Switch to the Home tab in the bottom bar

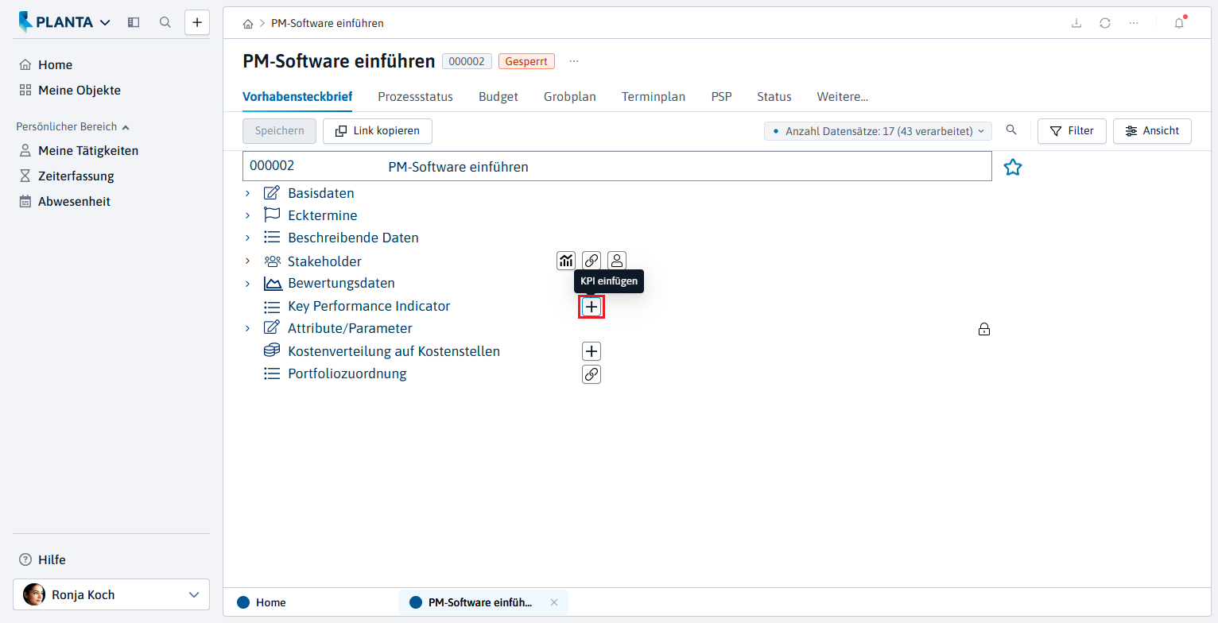[x=262, y=602]
